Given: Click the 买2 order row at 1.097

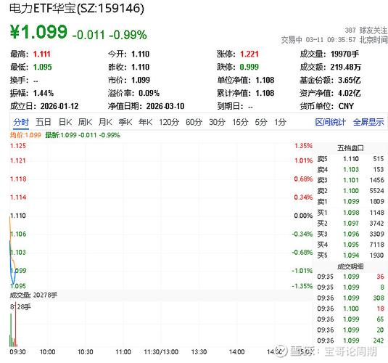Looking at the screenshot, I should tap(350, 224).
